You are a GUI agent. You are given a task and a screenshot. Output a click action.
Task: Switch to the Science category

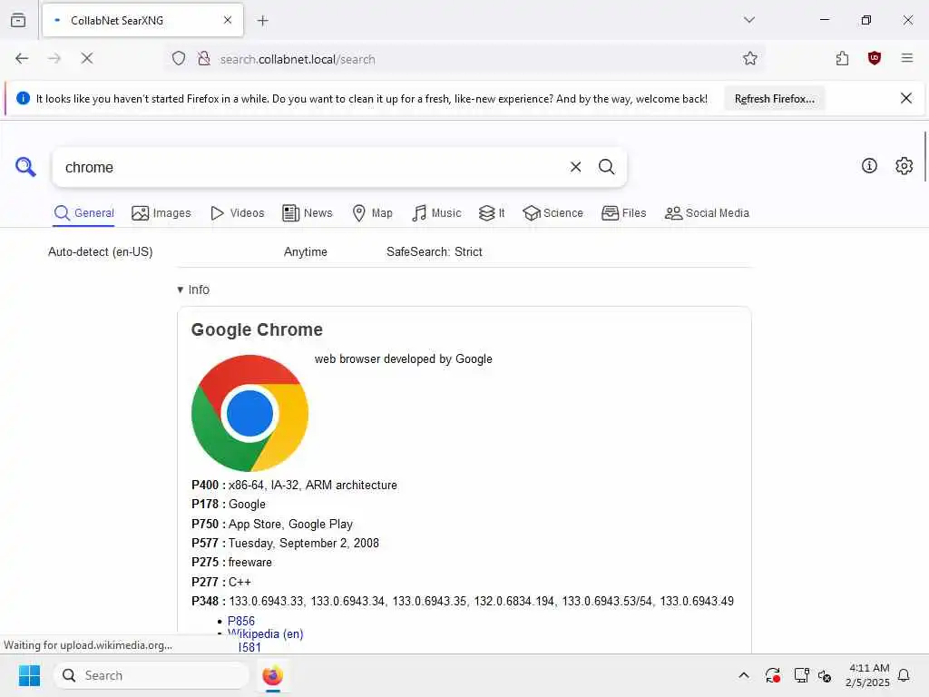(x=553, y=212)
